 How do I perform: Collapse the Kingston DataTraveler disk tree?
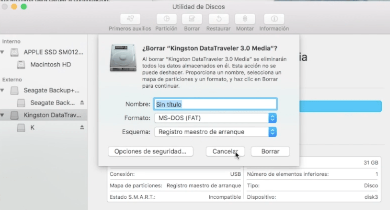[x=3, y=115]
